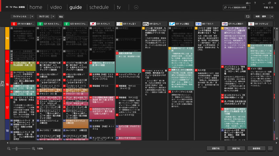Viewport: 279px width, 156px height.
Task: Select the 031-1 Teletama channel logo
Action: (x=119, y=24)
